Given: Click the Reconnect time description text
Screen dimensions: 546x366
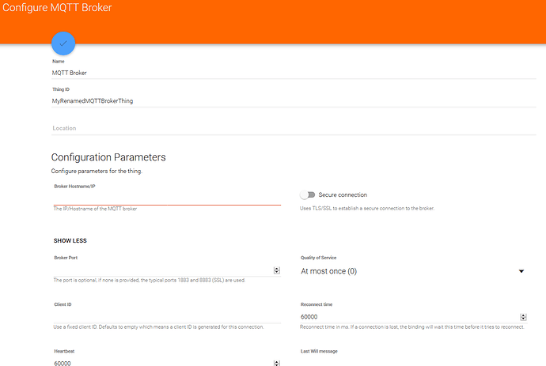Looking at the screenshot, I should click(x=412, y=327).
